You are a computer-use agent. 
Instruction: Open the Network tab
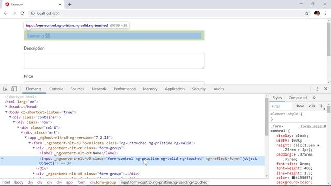point(99,89)
